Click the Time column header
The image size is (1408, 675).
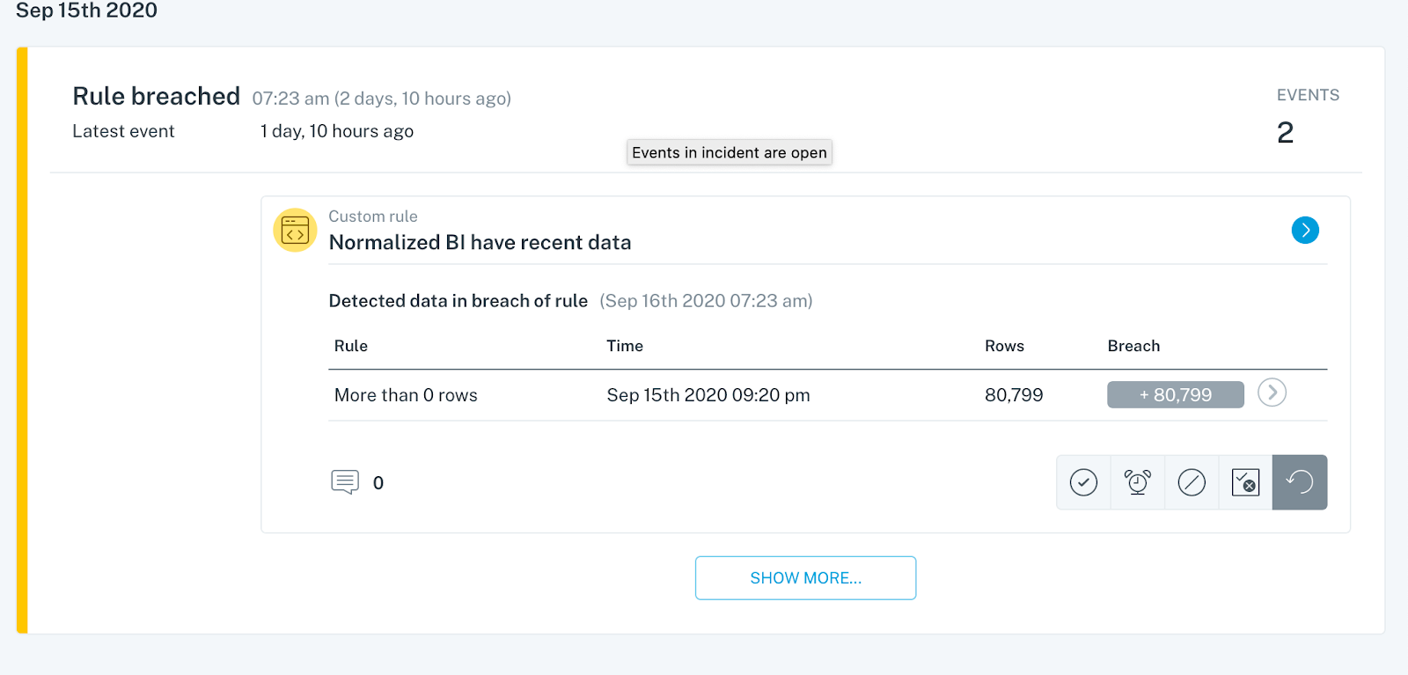coord(625,346)
